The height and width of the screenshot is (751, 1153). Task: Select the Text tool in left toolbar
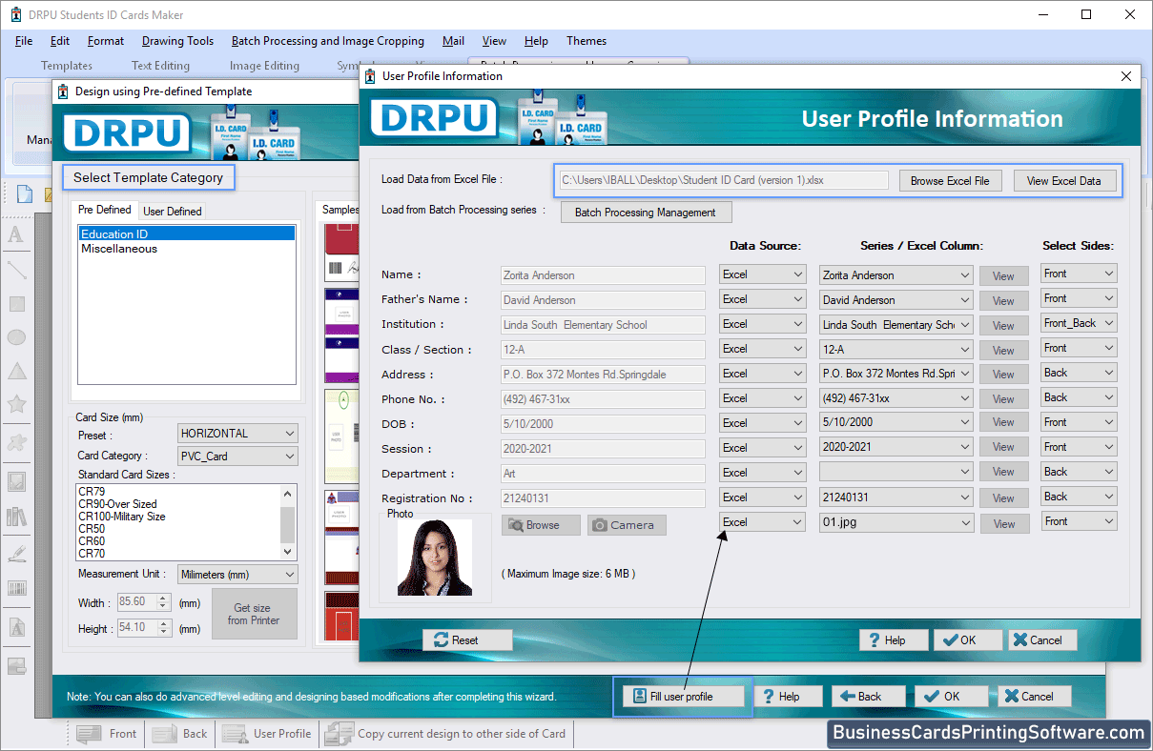point(16,234)
